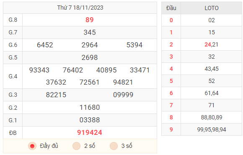Screen dimensions: 243x155
Task: Click the LOTO column header
Action: coord(212,8)
